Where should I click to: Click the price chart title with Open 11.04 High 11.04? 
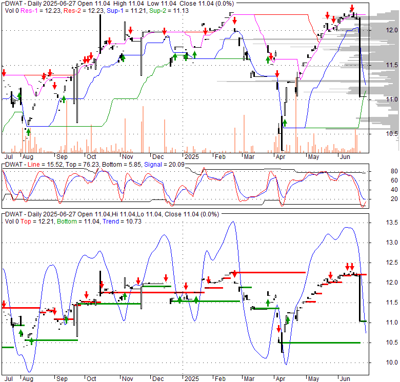pos(119,4)
